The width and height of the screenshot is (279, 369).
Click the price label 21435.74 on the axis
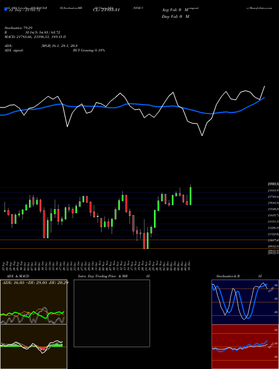click(273, 215)
